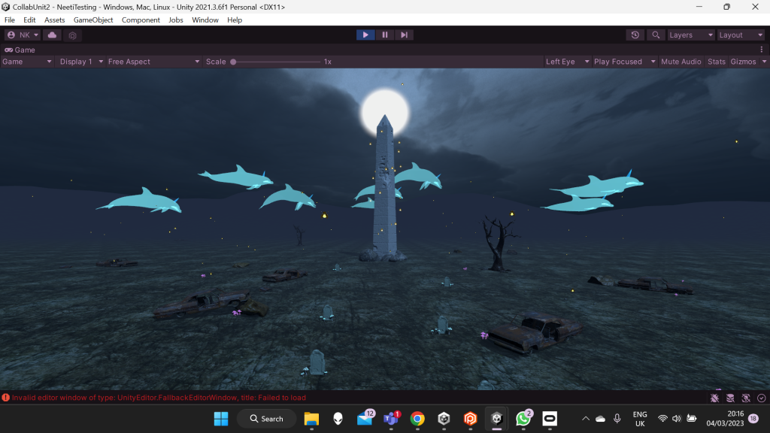
Task: Open the File menu
Action: (9, 20)
